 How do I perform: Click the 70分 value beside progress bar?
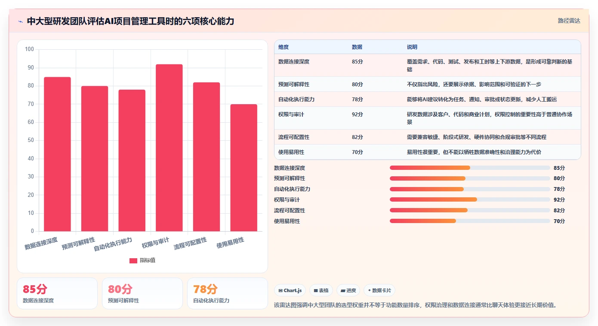tap(559, 221)
